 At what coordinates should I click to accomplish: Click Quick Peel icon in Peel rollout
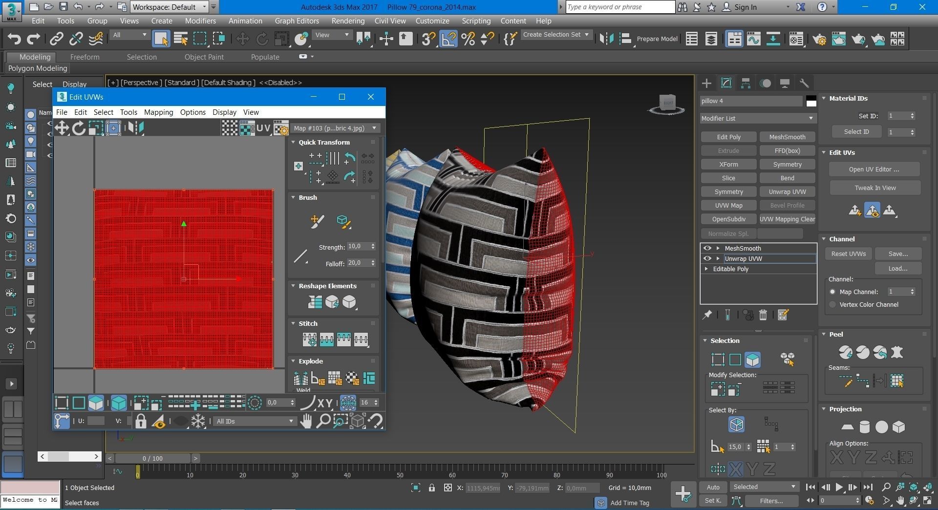pyautogui.click(x=846, y=352)
